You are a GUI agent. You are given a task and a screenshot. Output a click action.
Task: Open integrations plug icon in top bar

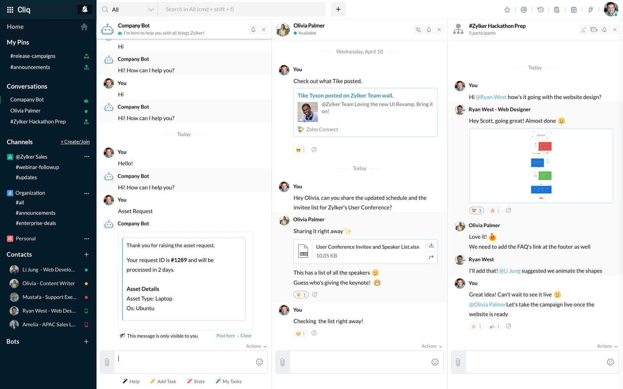(590, 10)
